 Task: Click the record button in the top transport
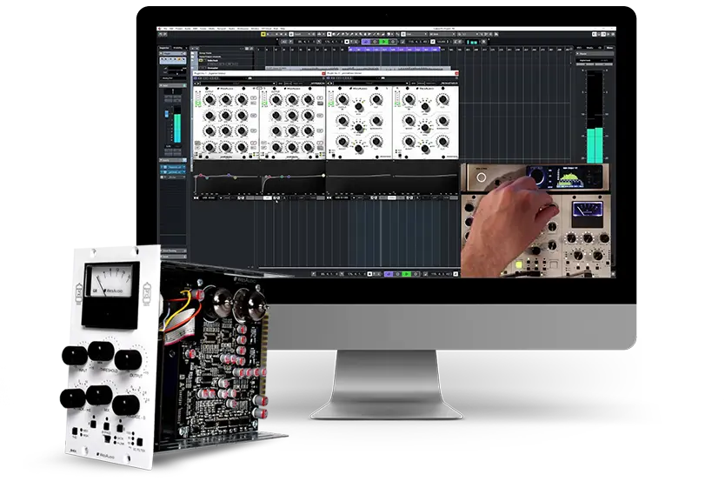(393, 42)
